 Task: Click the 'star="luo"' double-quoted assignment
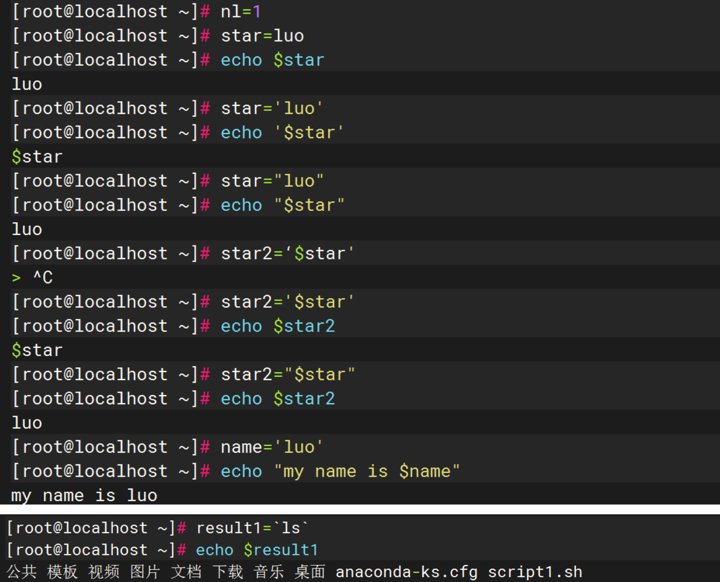(272, 181)
